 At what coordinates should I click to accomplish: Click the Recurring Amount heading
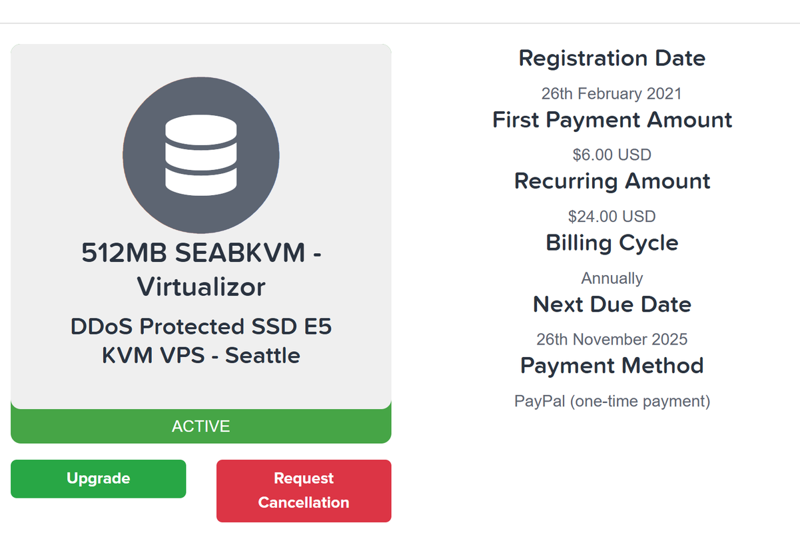[611, 181]
